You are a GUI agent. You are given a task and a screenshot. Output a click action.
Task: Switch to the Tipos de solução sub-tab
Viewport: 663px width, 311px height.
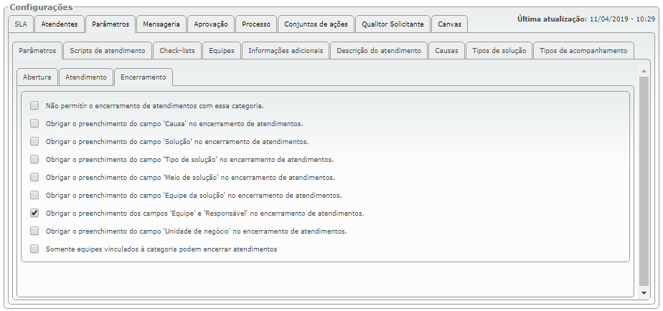[499, 51]
